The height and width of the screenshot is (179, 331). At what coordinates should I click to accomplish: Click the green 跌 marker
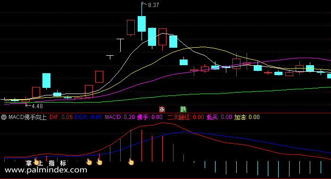click(183, 109)
